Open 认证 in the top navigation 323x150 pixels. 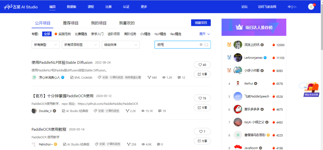pos(126,7)
